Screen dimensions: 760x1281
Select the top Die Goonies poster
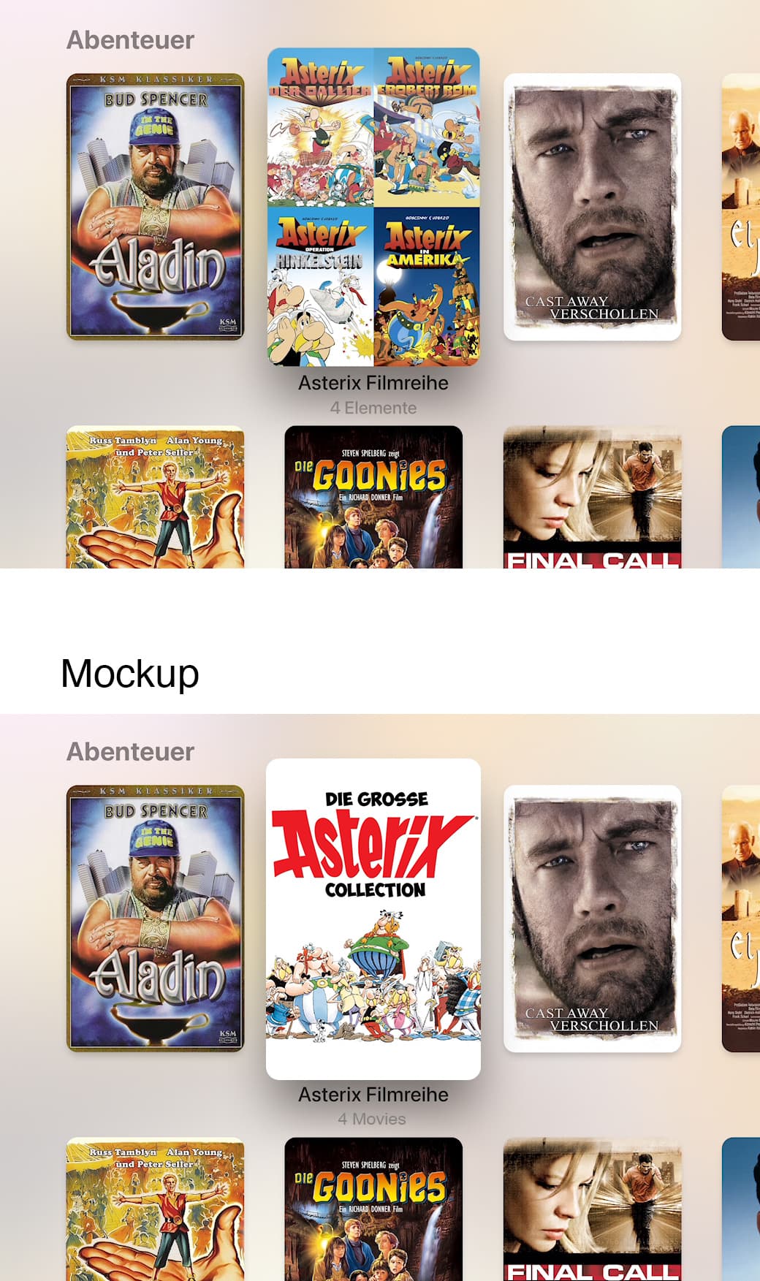(x=373, y=497)
